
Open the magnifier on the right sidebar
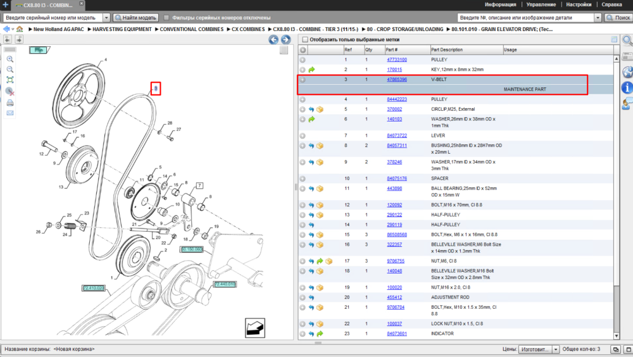627,40
